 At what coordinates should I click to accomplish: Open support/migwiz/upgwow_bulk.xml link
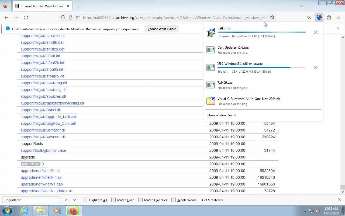[x=48, y=123]
